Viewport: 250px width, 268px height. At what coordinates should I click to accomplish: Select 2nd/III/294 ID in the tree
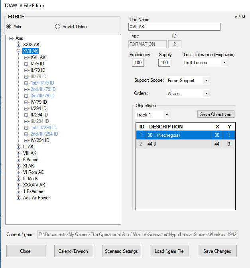coord(44,134)
